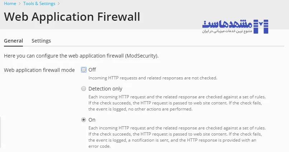Click the chevron after Home breadcrumb

(19, 4)
